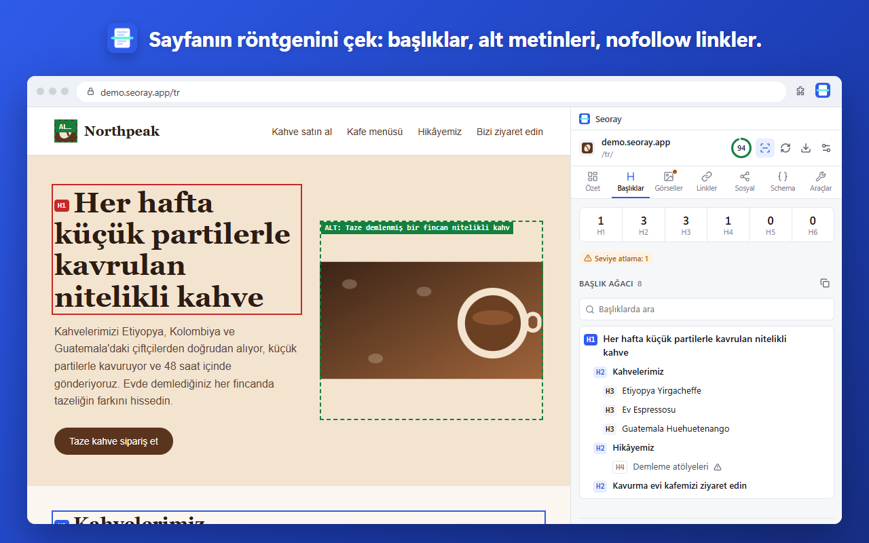869x543 pixels.
Task: Open the Bizi ziyaret edin link
Action: pyautogui.click(x=510, y=132)
